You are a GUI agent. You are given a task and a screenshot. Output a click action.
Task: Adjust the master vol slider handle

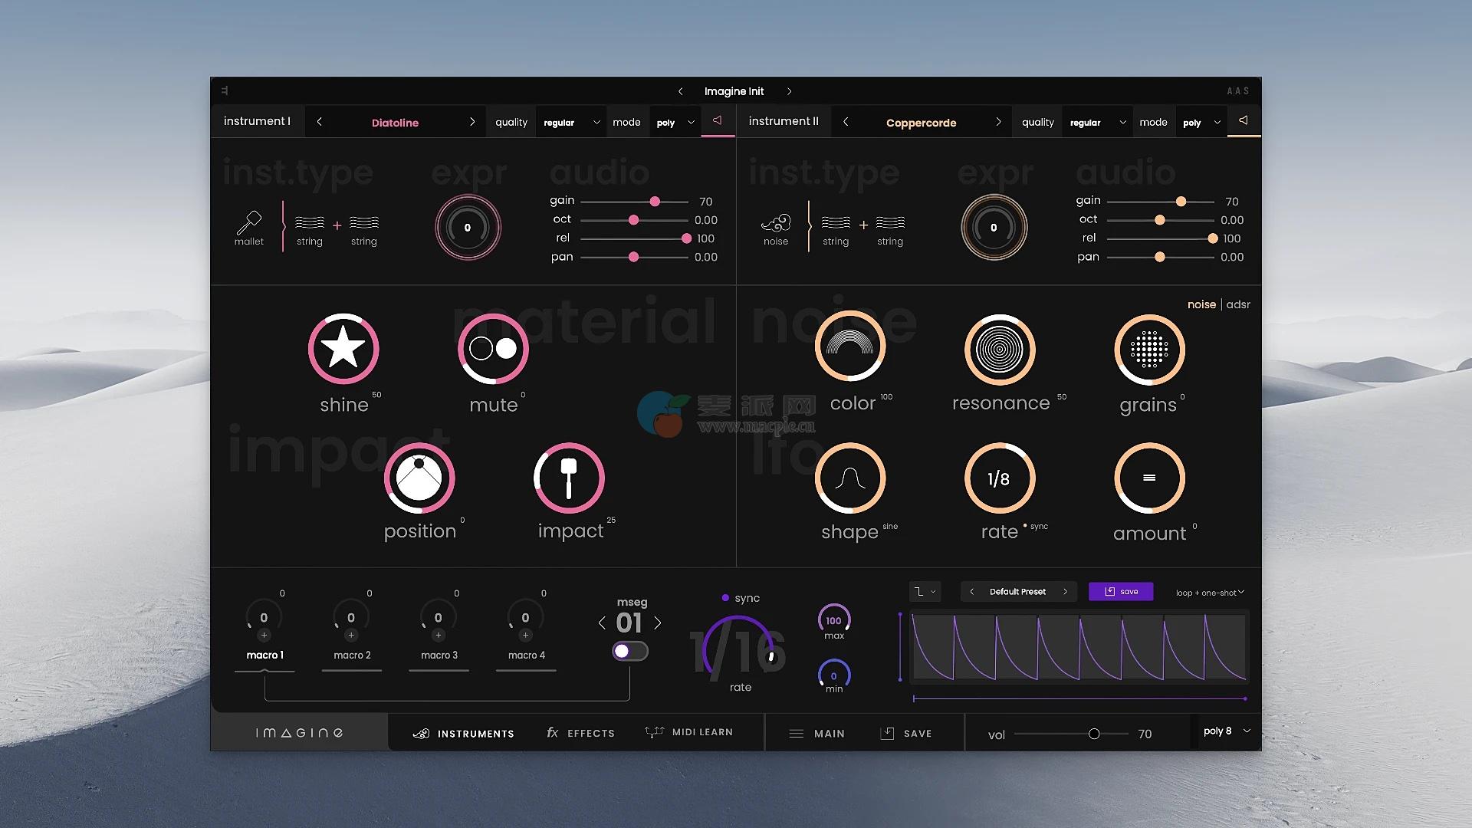(x=1094, y=734)
